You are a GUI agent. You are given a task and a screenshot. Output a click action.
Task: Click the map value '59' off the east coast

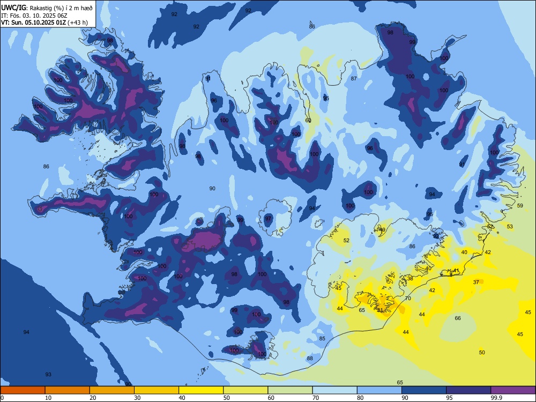point(520,206)
